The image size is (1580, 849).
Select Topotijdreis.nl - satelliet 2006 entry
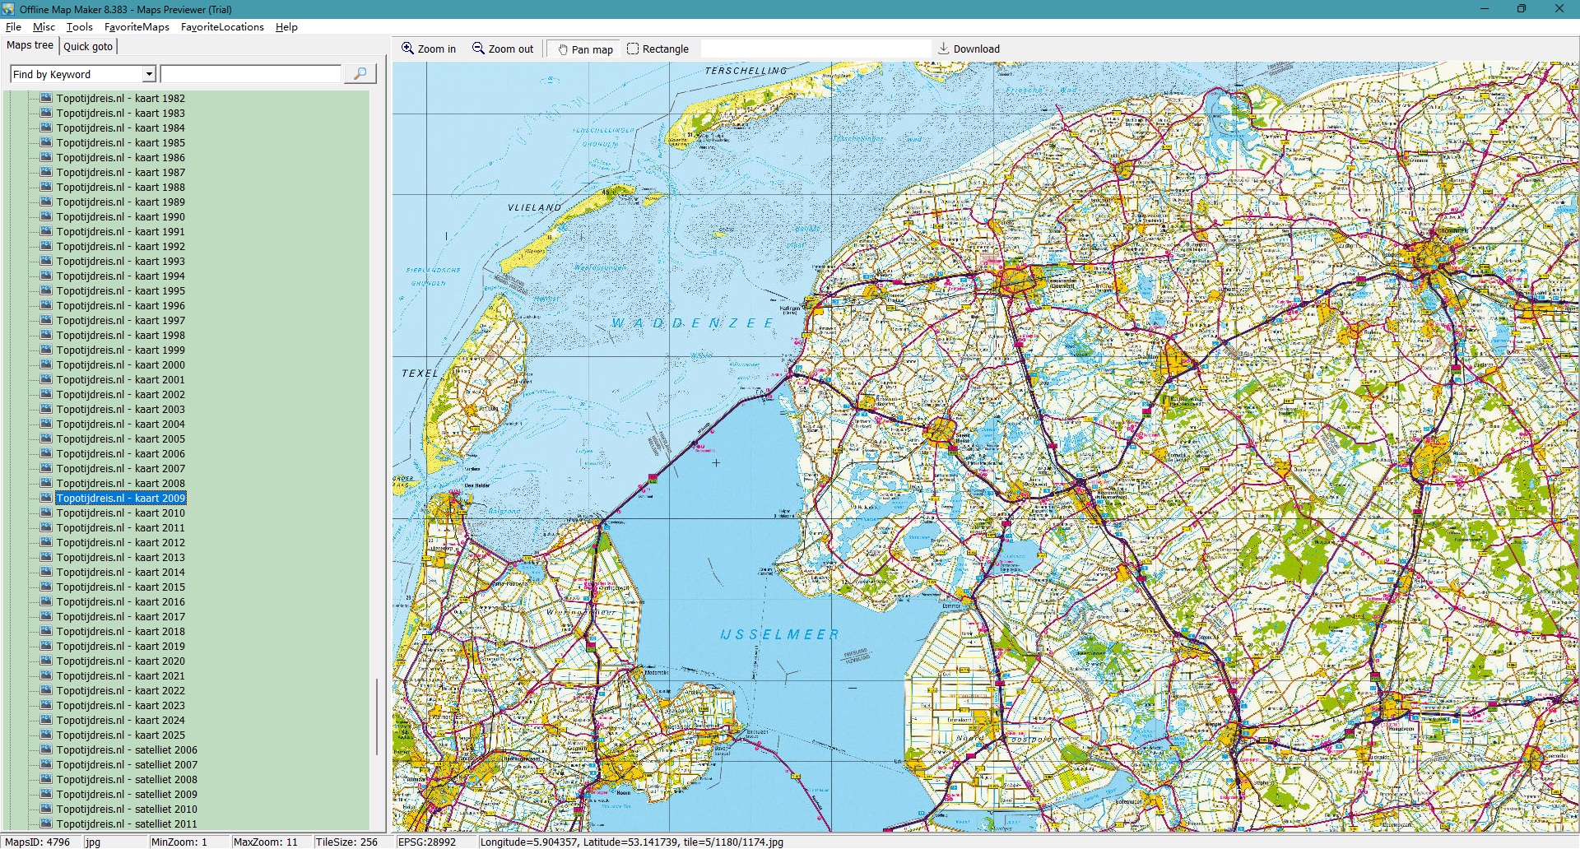tap(127, 749)
